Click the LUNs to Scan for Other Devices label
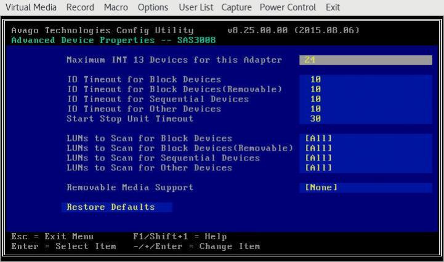Image resolution: width=444 pixels, height=262 pixels. pyautogui.click(x=150, y=168)
